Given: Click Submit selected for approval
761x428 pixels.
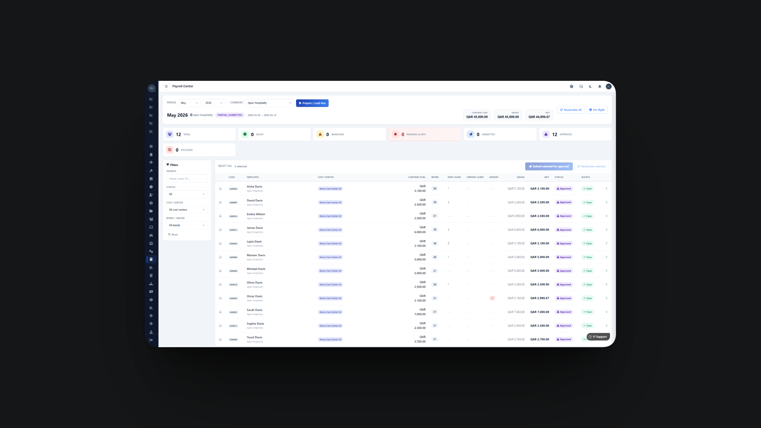Looking at the screenshot, I should [549, 166].
